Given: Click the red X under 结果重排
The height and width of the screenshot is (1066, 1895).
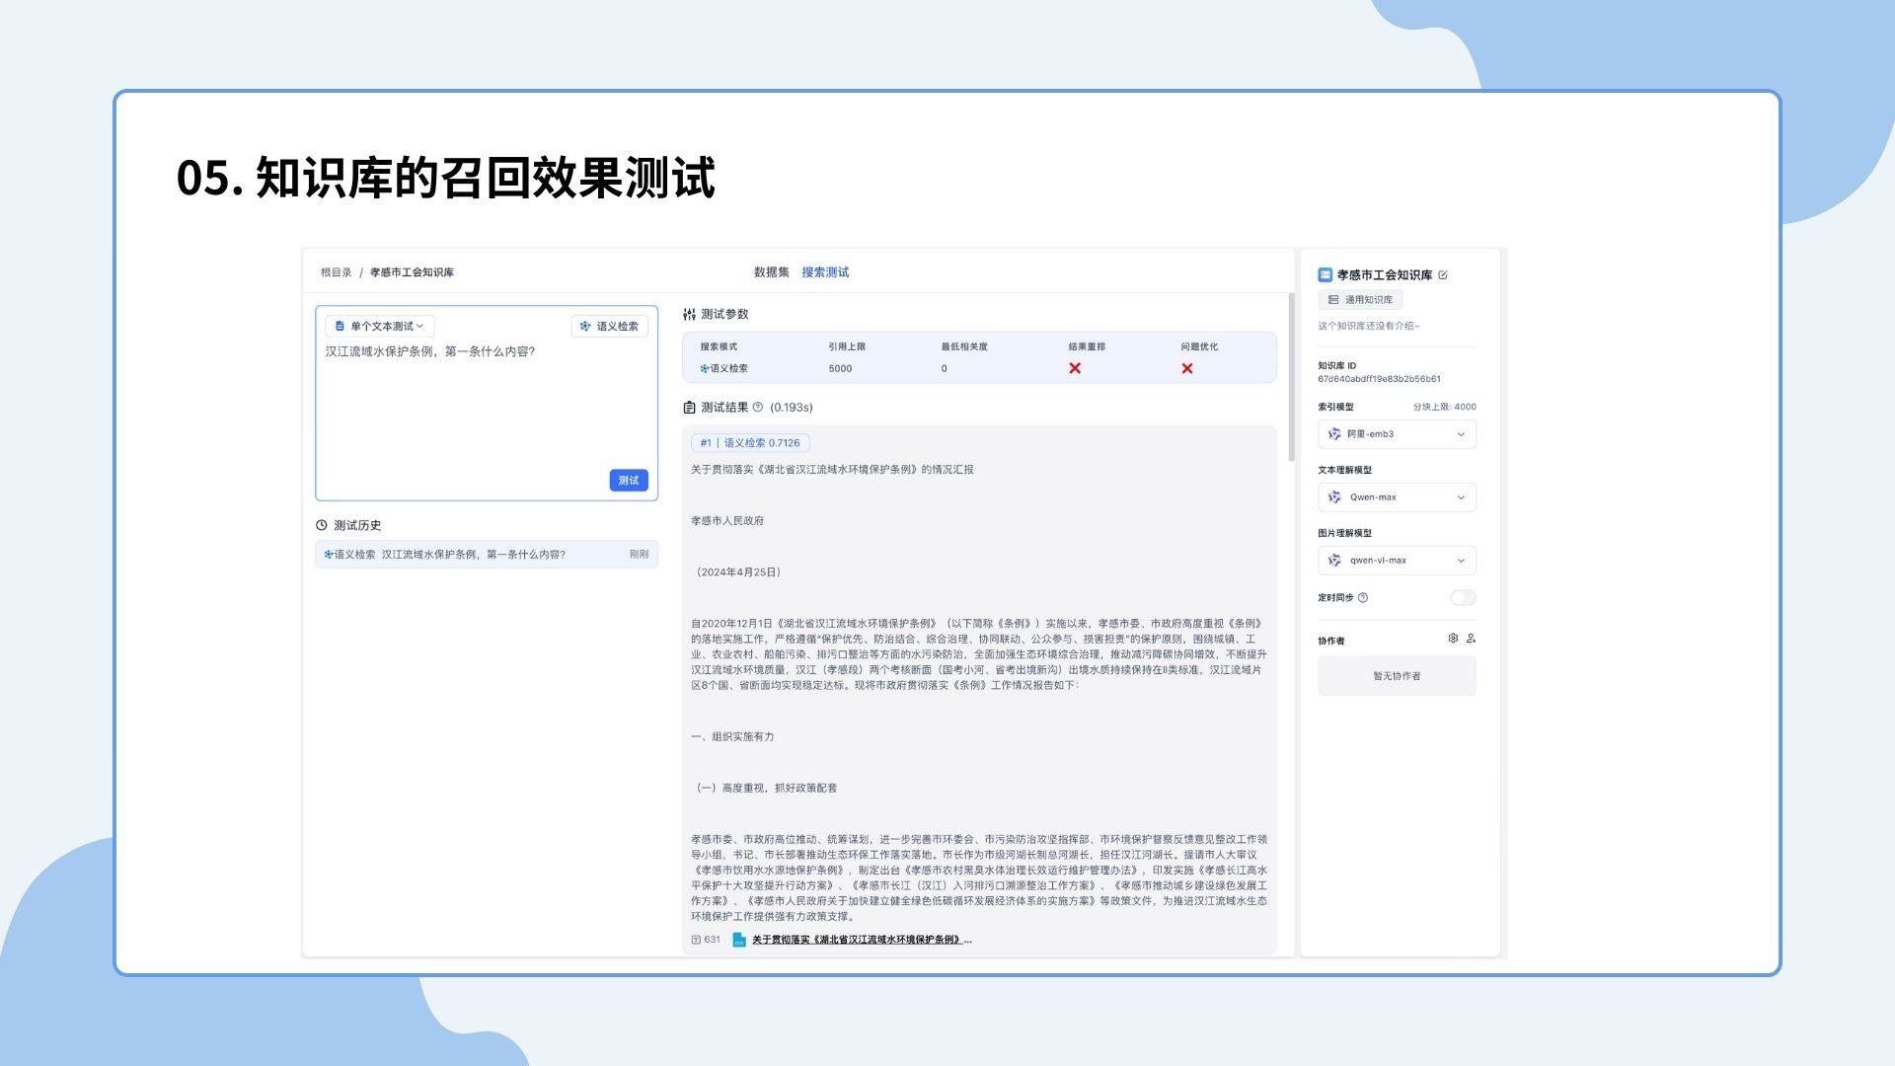Looking at the screenshot, I should click(1075, 368).
